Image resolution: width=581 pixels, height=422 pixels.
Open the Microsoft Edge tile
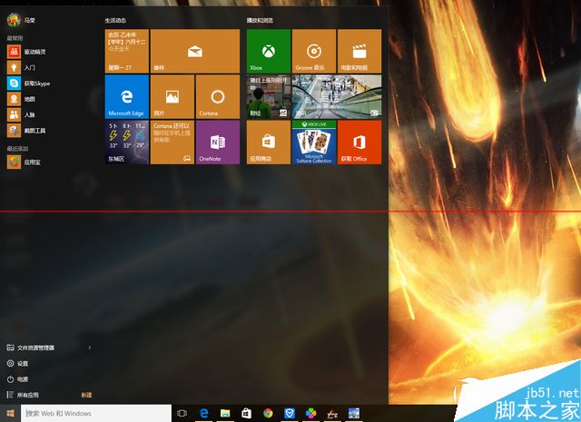coord(126,96)
